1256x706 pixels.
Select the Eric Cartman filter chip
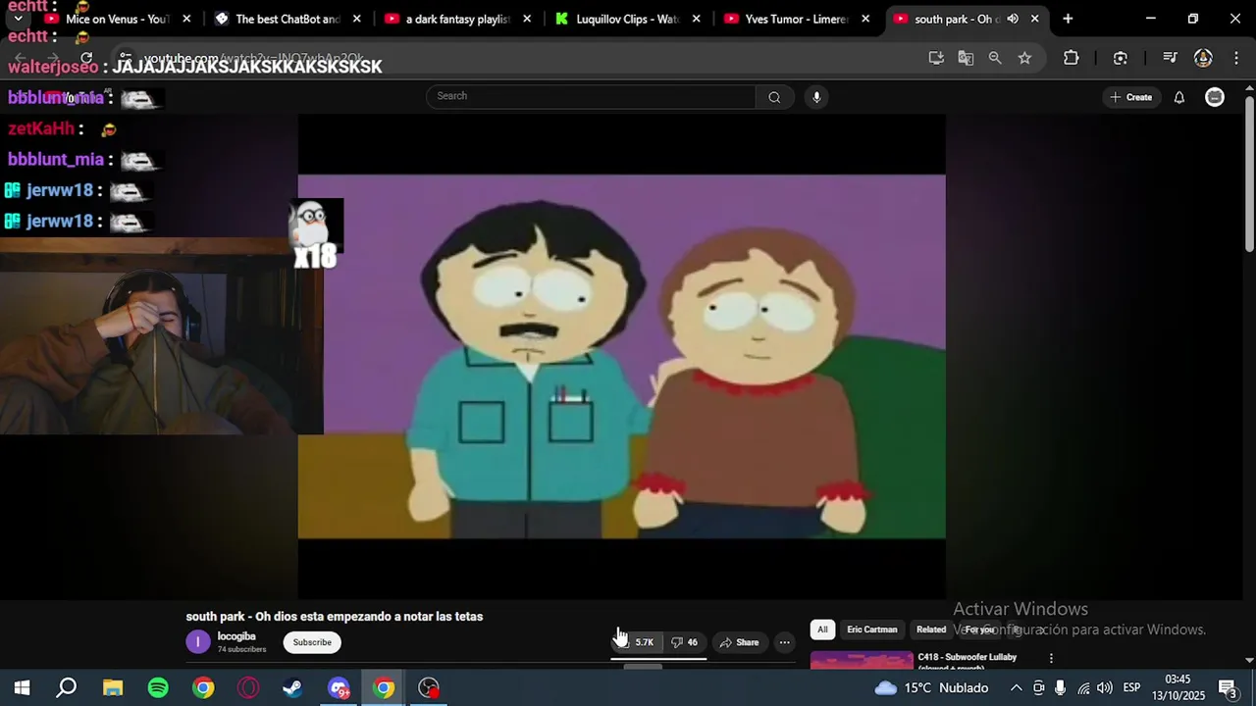click(872, 630)
